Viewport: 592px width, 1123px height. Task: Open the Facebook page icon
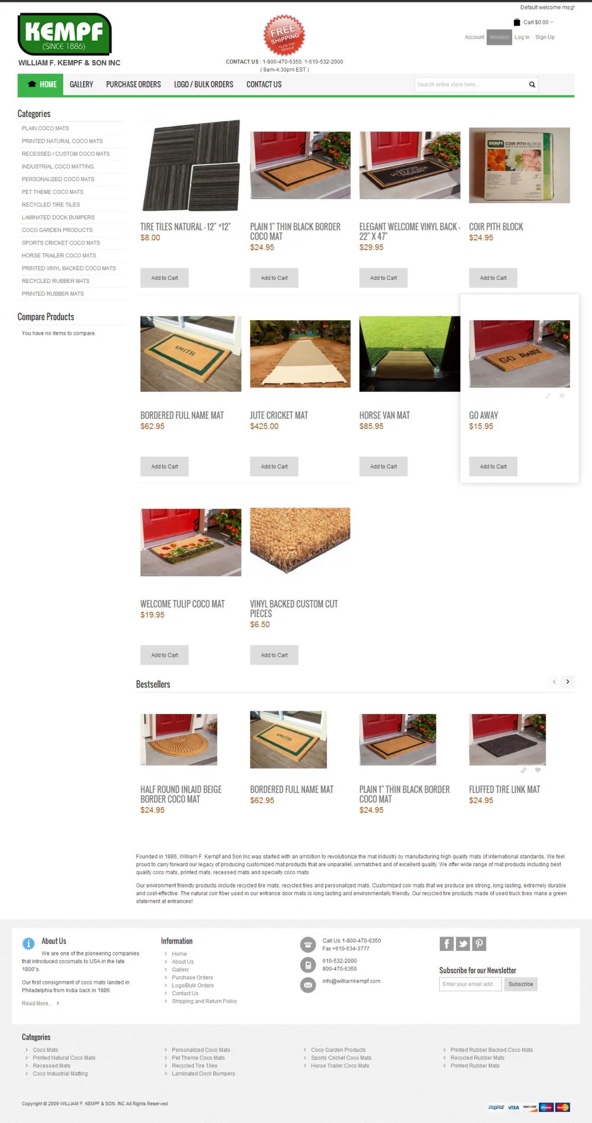(x=446, y=944)
